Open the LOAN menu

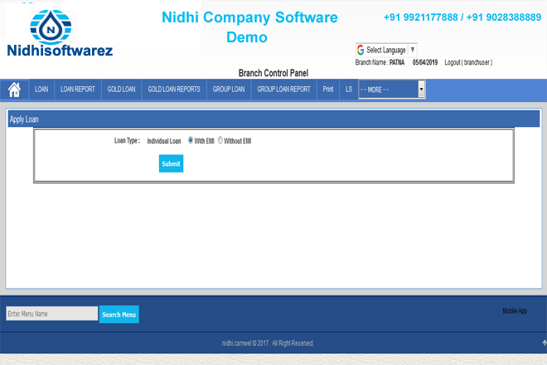[x=41, y=90]
